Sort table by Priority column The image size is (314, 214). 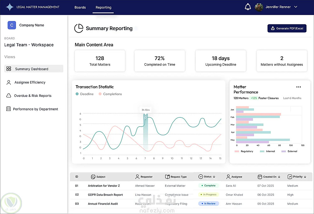coord(297,177)
